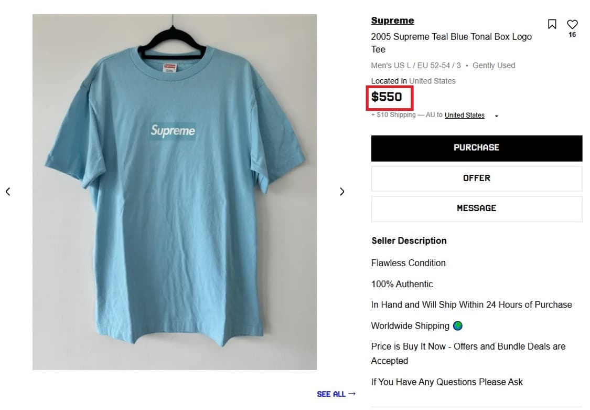Make an offer using the OFFER button

click(476, 178)
